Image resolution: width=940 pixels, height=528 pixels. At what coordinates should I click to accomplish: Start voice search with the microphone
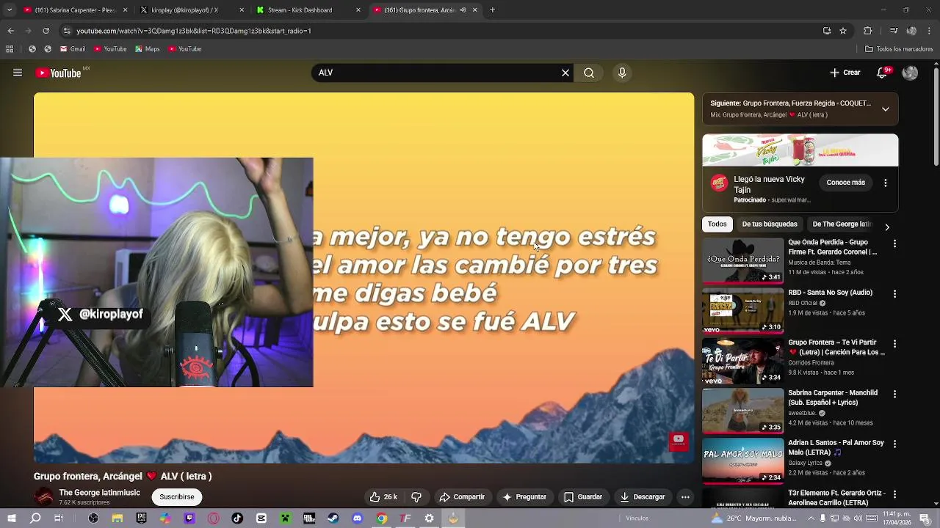click(x=622, y=73)
